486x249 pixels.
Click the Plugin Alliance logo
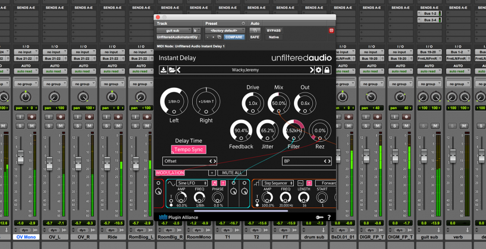coord(178,217)
